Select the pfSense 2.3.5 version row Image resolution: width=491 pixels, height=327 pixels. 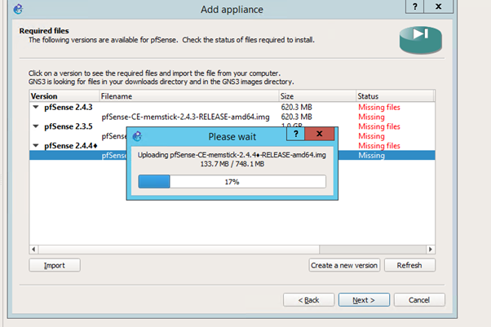[232, 126]
